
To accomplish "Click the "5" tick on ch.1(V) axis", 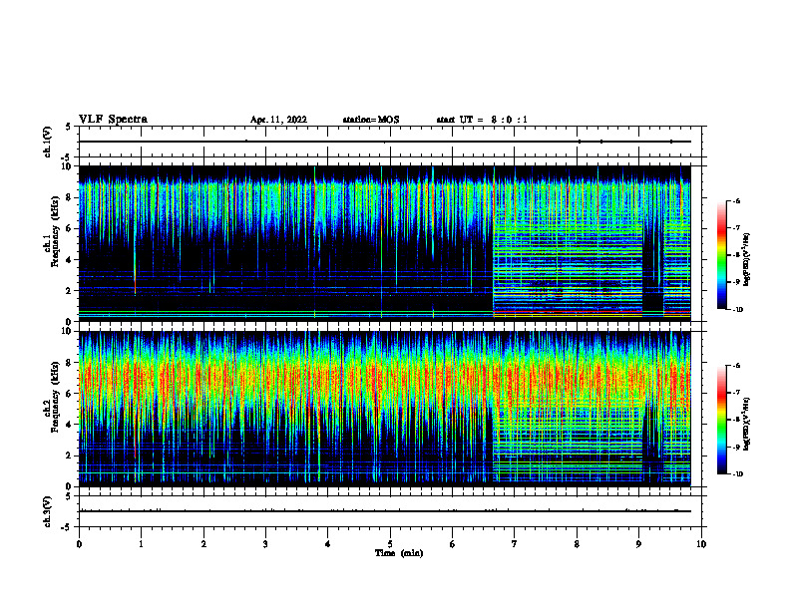I will [x=69, y=127].
